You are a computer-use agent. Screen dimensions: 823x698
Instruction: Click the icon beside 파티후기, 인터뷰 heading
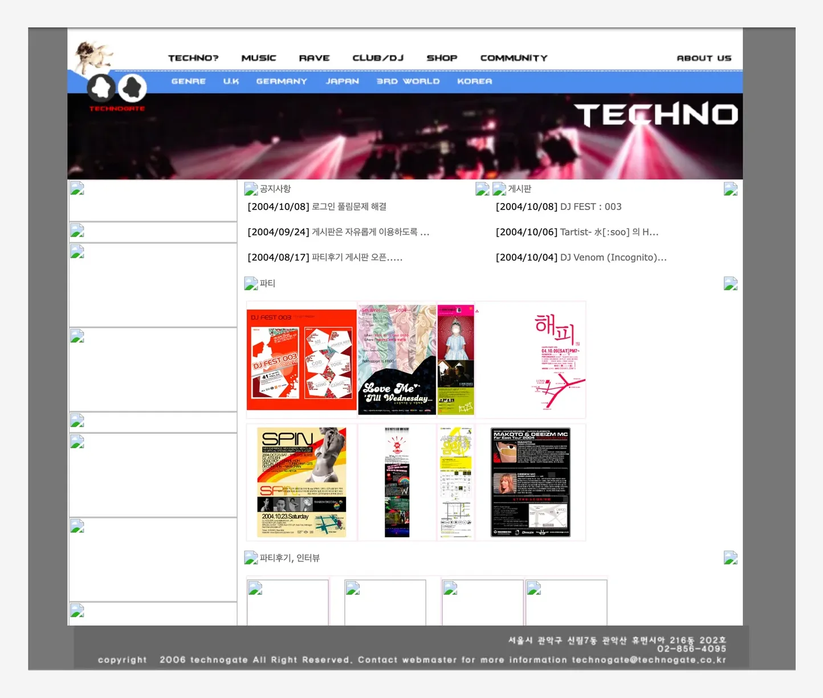click(251, 558)
